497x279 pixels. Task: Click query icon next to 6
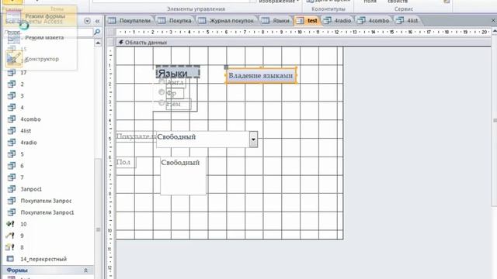point(12,166)
